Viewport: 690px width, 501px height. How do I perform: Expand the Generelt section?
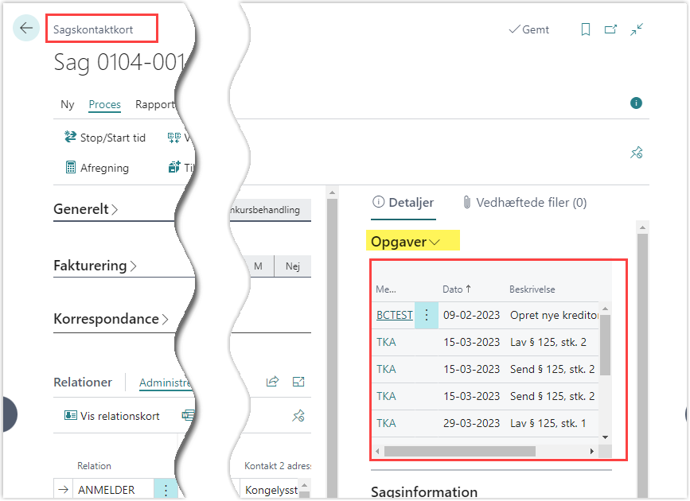tap(85, 210)
